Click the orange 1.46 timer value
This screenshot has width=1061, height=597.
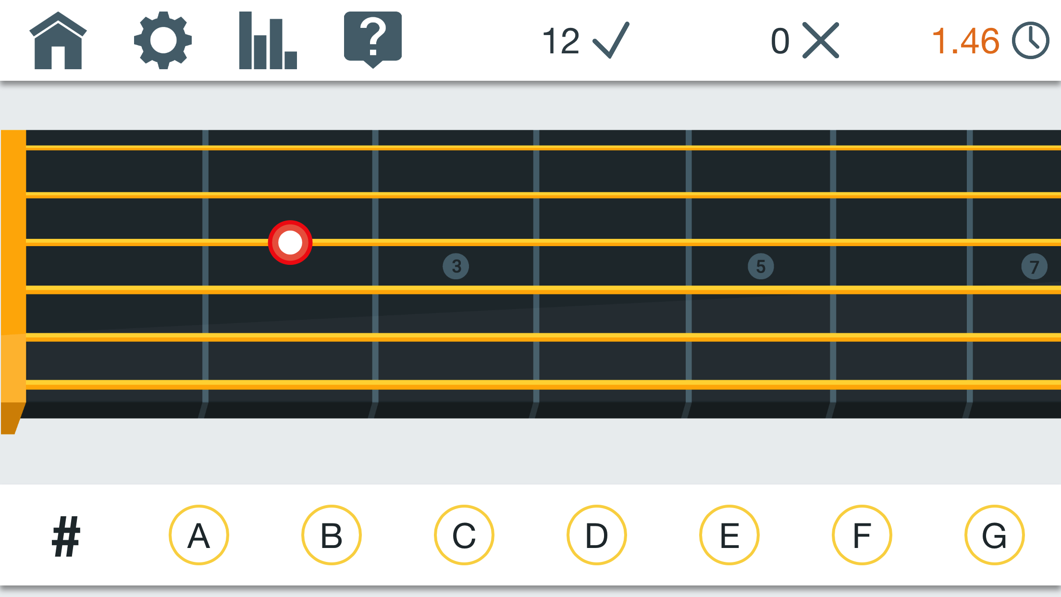pyautogui.click(x=966, y=41)
